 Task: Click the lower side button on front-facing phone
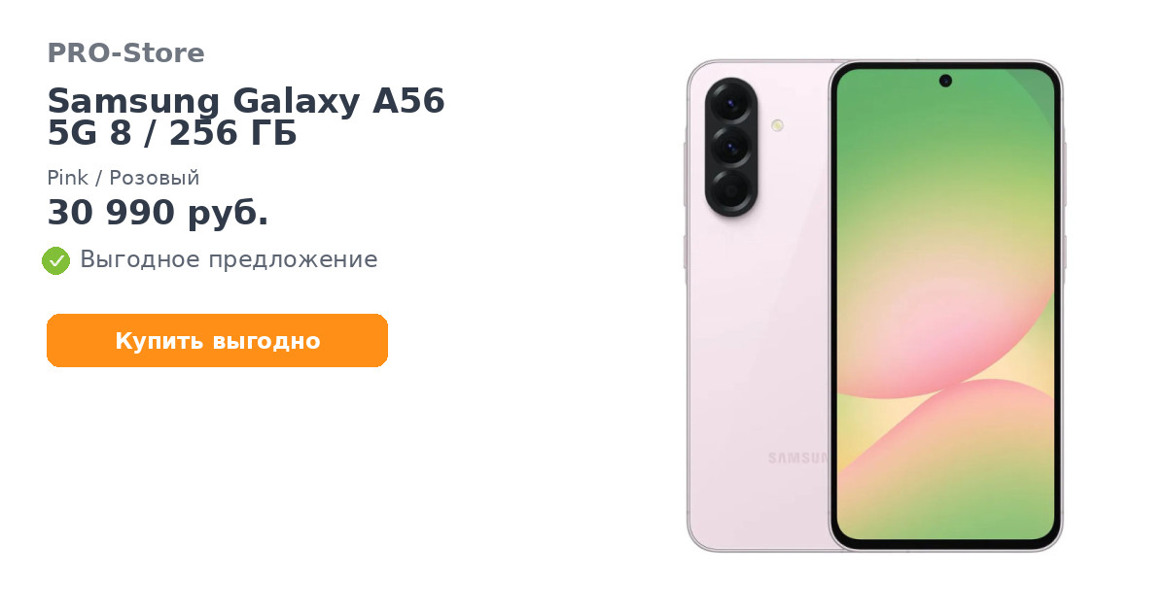pyautogui.click(x=1064, y=252)
